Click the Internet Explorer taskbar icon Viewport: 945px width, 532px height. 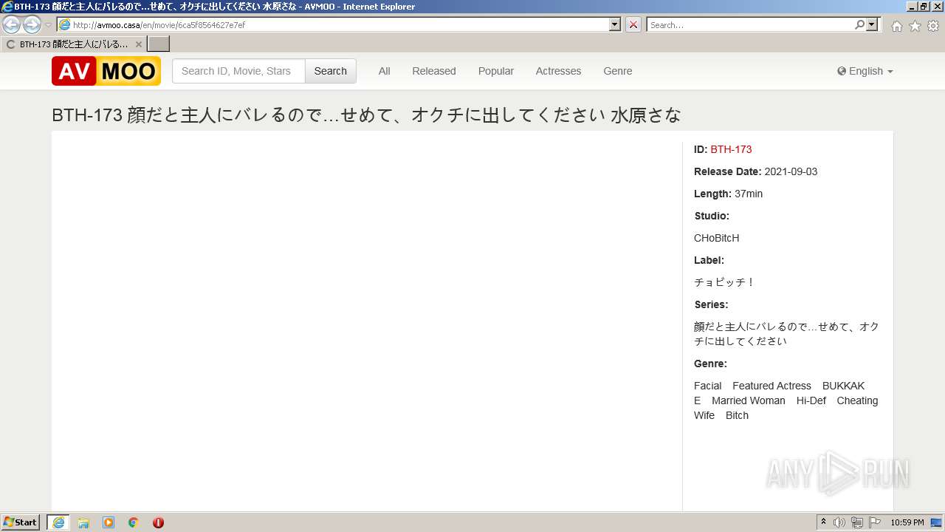point(58,522)
